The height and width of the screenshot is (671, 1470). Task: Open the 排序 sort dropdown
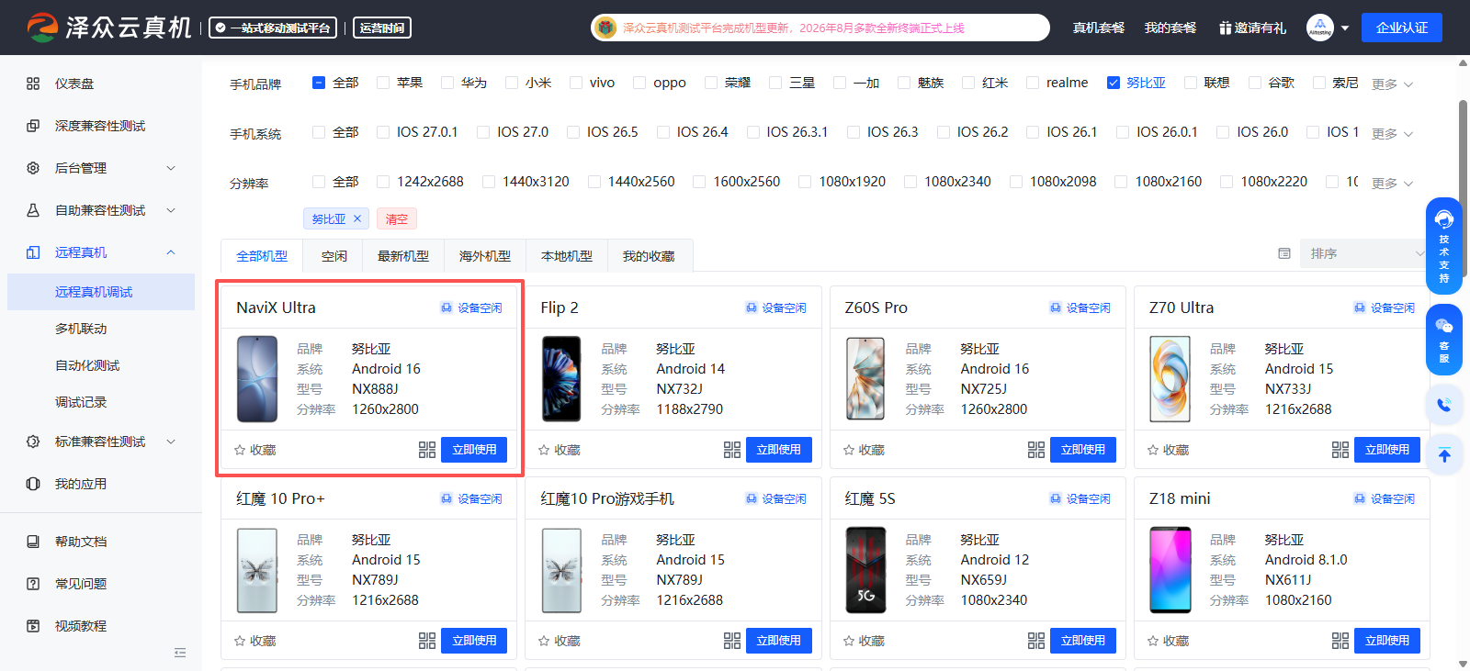[x=1363, y=253]
